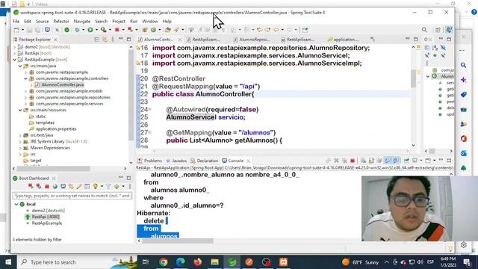Image resolution: width=478 pixels, height=269 pixels.
Task: Open the Refactor menu
Action: pos(61,22)
